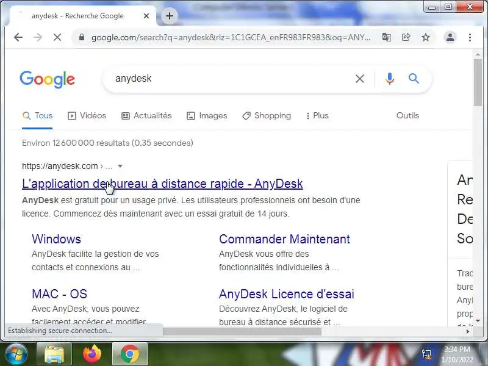
Task: Click the URL address bar
Action: 231,37
